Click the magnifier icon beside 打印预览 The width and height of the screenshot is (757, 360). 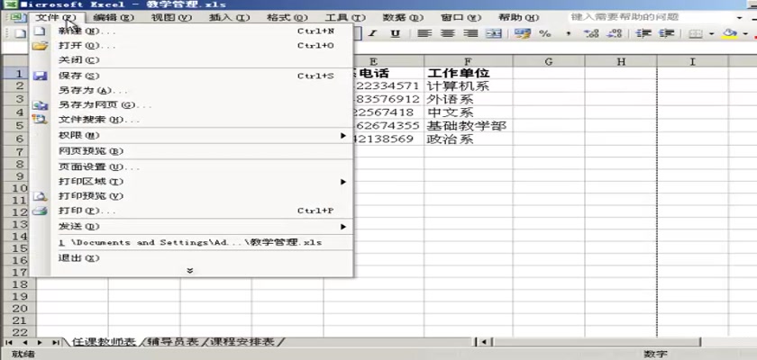[x=40, y=196]
